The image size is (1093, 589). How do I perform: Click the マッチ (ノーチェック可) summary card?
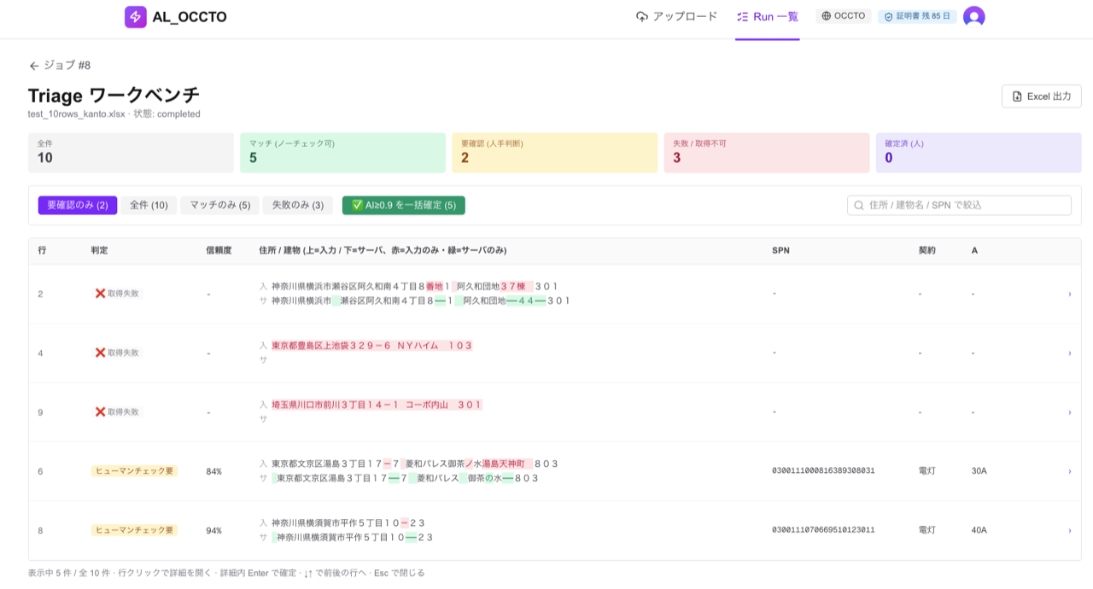(342, 153)
